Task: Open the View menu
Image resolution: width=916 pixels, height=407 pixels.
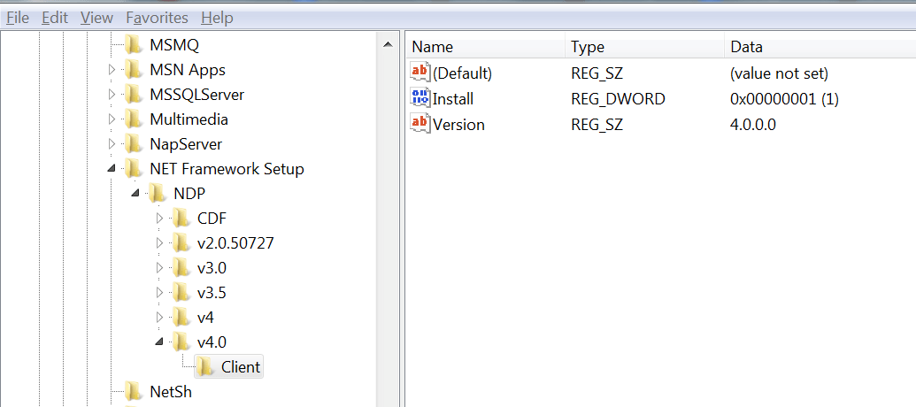Action: (96, 18)
